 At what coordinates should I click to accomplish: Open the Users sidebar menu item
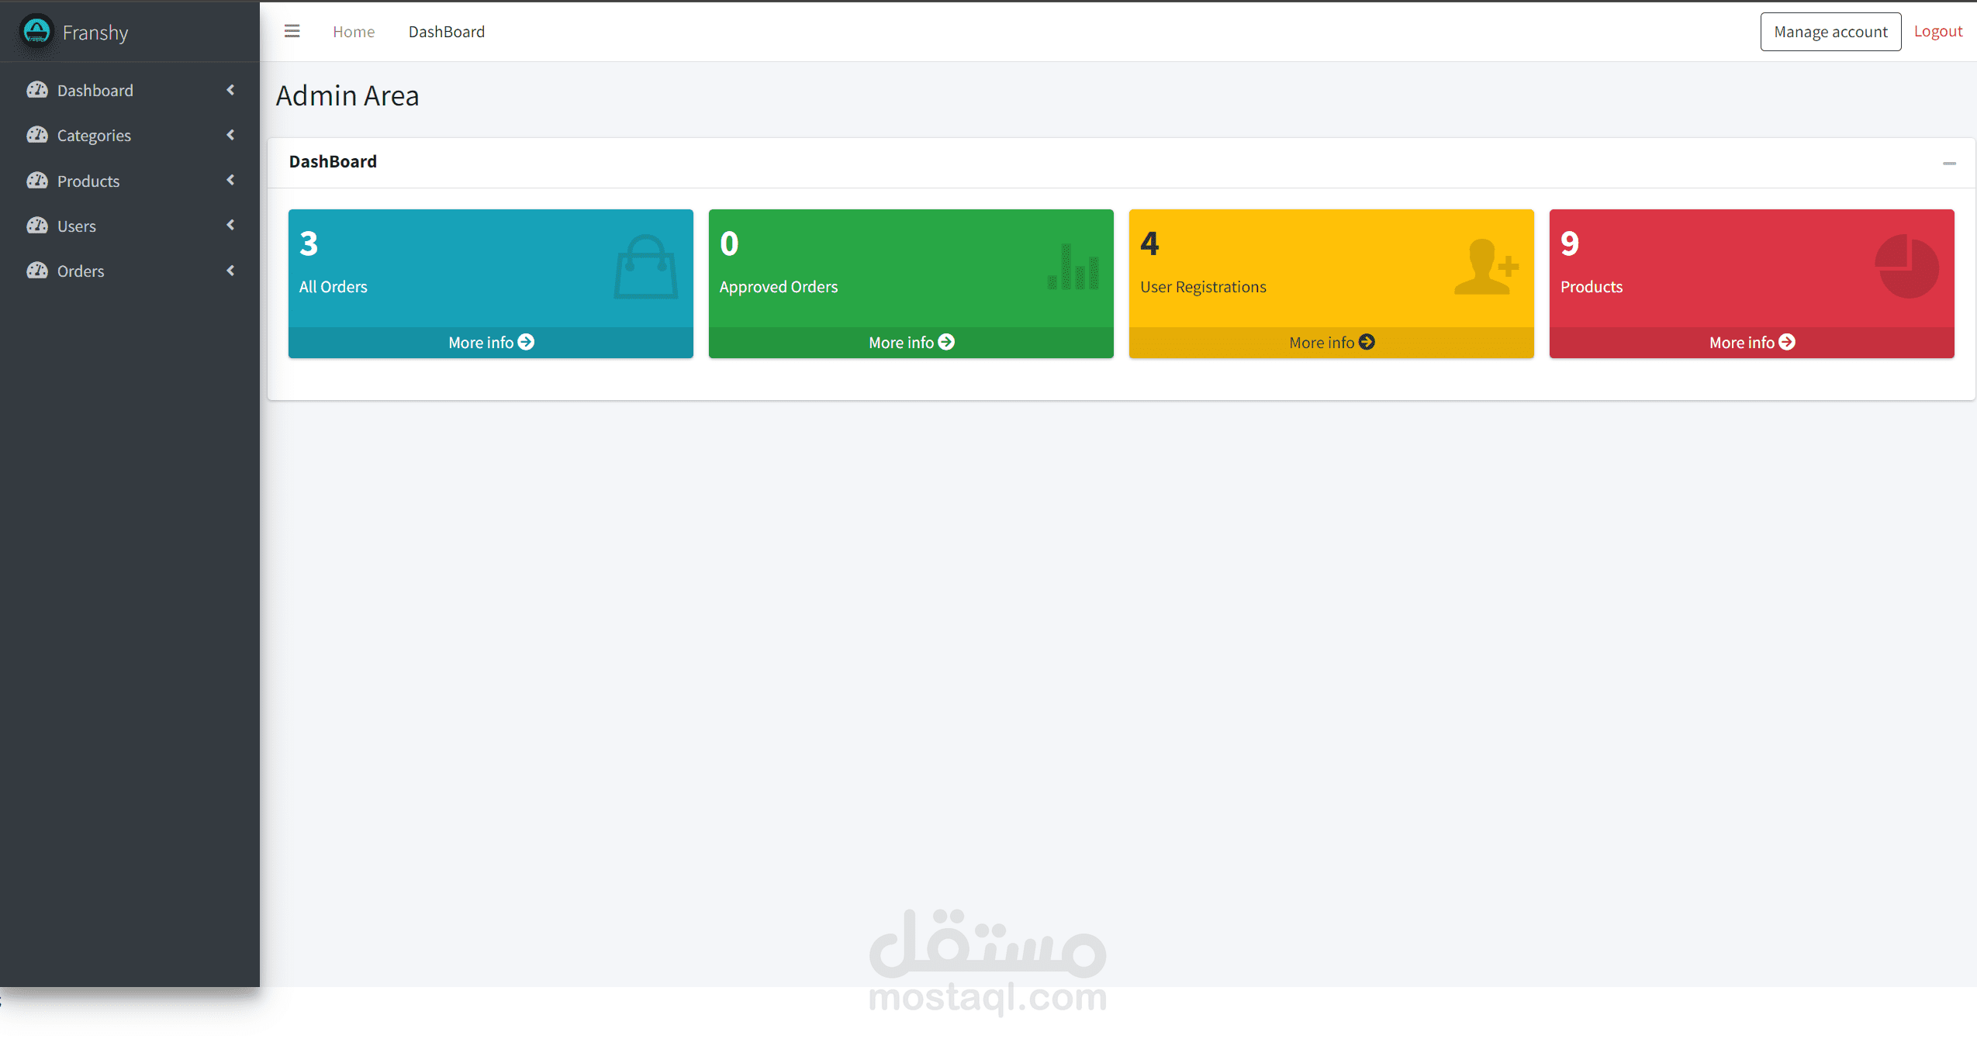point(77,226)
